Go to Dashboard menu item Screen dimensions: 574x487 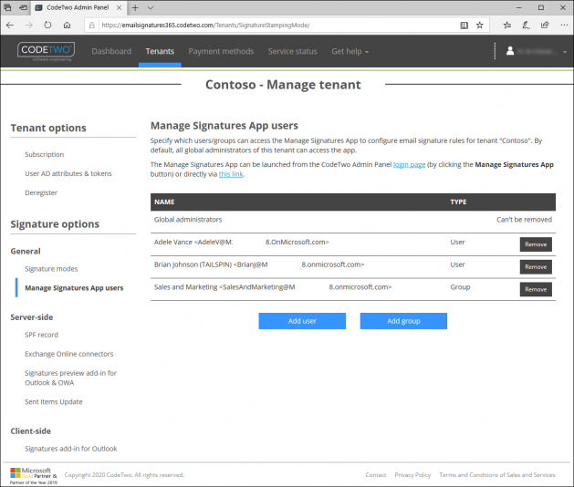(x=111, y=51)
